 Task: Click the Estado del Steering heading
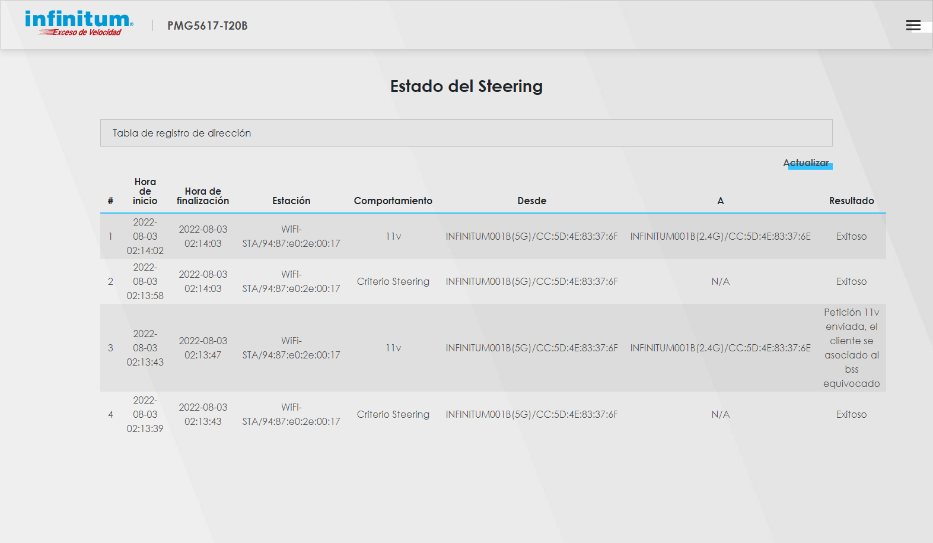click(466, 87)
